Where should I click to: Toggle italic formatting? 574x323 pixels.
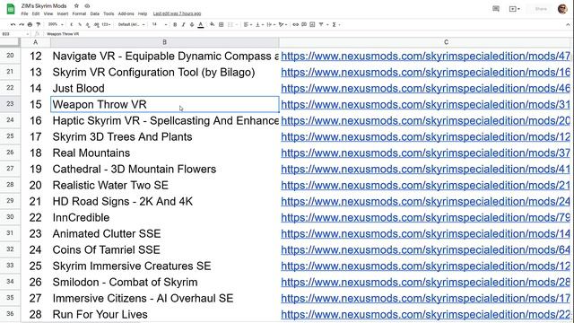click(183, 24)
